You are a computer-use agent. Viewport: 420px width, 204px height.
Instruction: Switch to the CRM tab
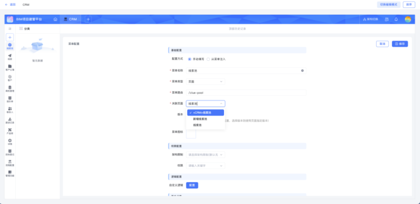tap(71, 19)
